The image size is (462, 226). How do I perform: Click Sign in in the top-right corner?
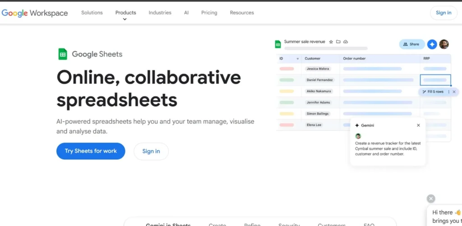[443, 13]
